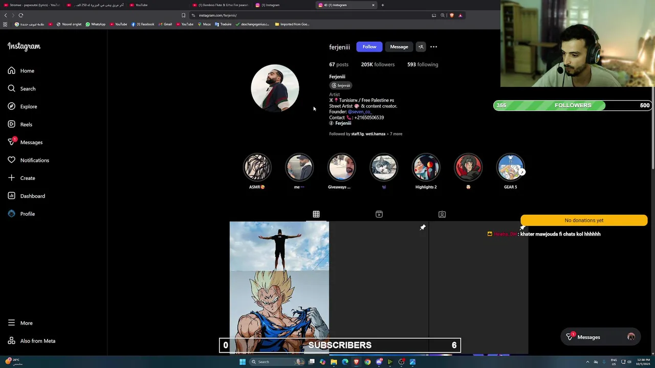
Task: Open the Imported from Google bookmarks folder
Action: coord(292,24)
